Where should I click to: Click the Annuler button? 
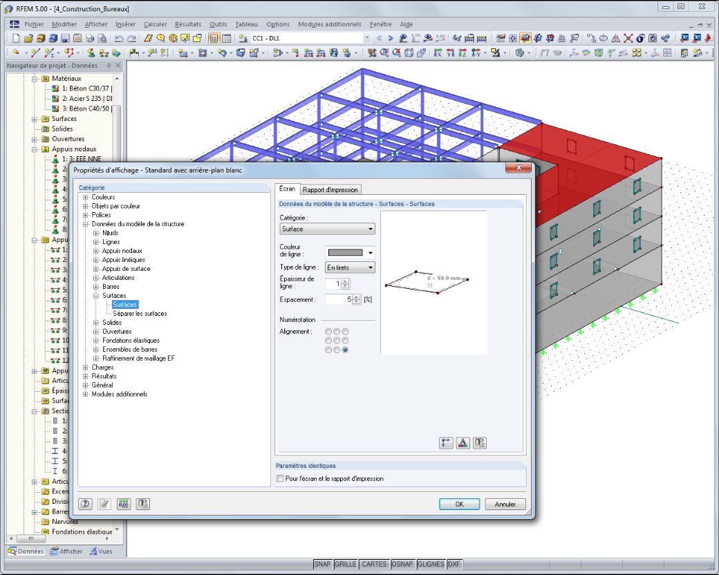(x=505, y=504)
